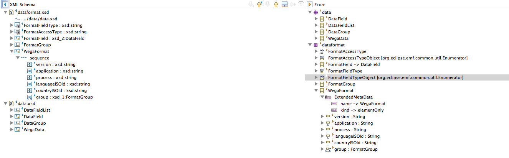This screenshot has width=509, height=158.
Task: Expand FormatField : xsd_2:DataField node
Action: [x=12, y=38]
